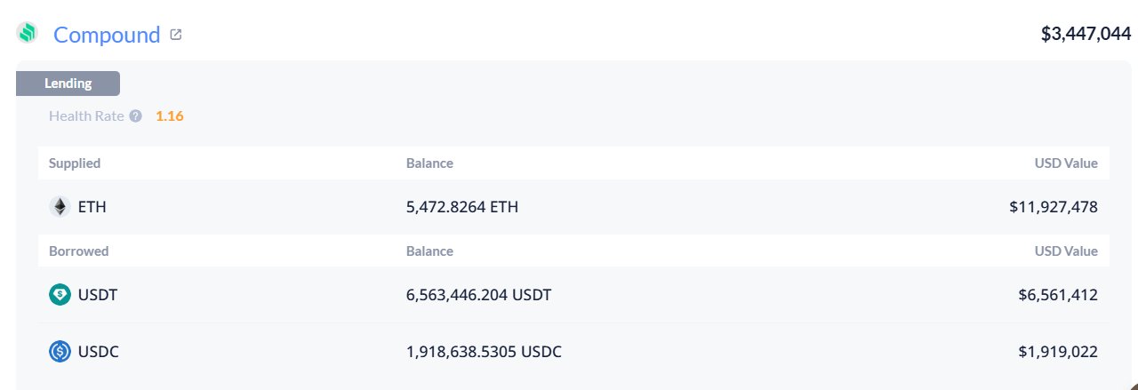Select the ETH supplied balance 5,472.8264 ETH
Viewport: 1138px width, 390px height.
[462, 207]
